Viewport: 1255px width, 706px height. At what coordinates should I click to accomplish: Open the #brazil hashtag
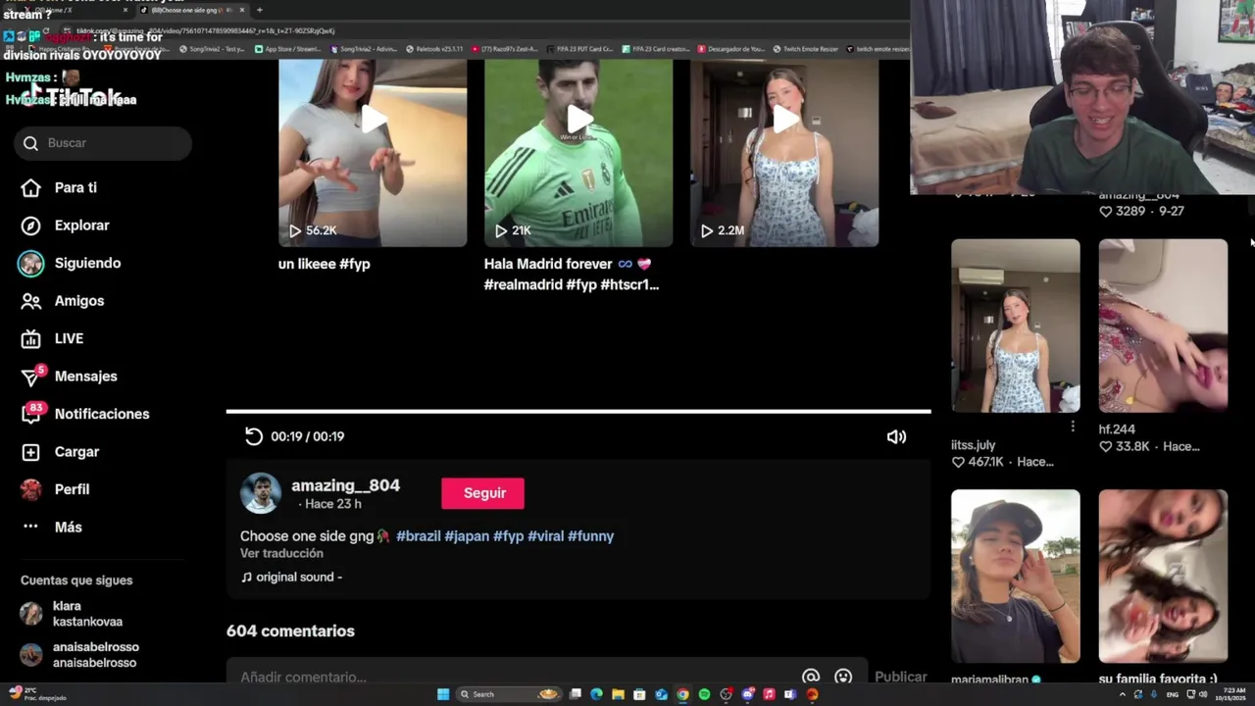point(418,536)
